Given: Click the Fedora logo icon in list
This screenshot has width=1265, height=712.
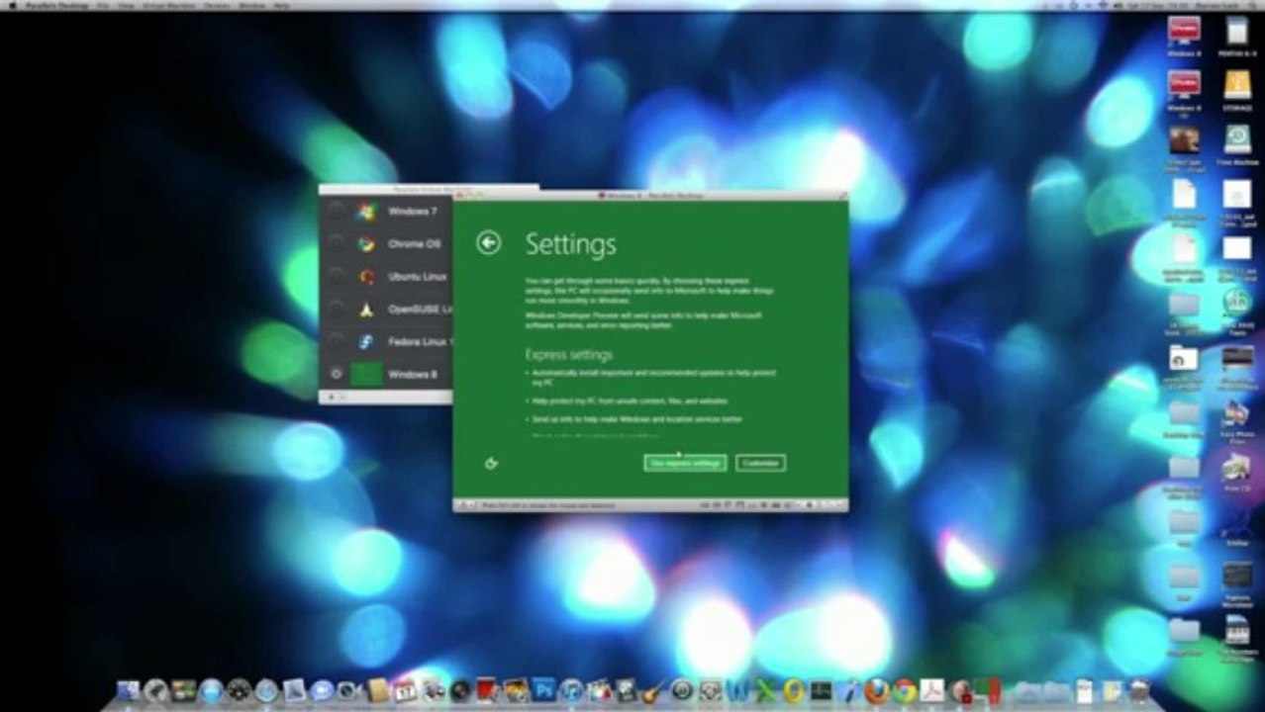Looking at the screenshot, I should [x=367, y=342].
